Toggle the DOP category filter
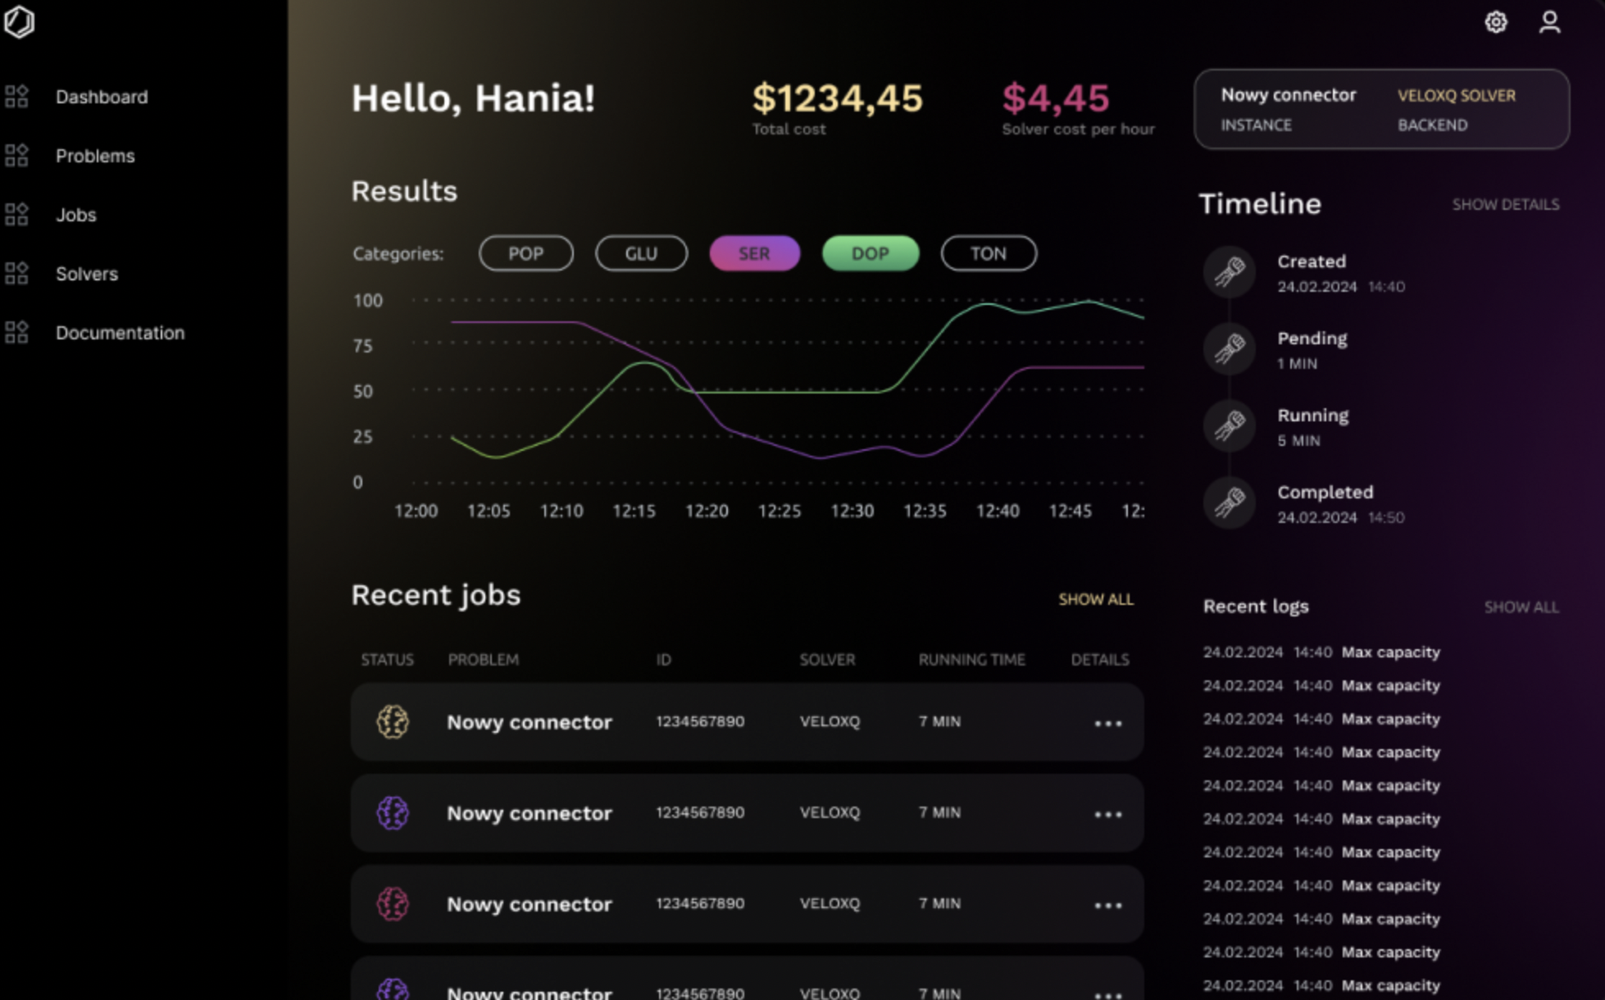Viewport: 1605px width, 1000px height. 870,253
